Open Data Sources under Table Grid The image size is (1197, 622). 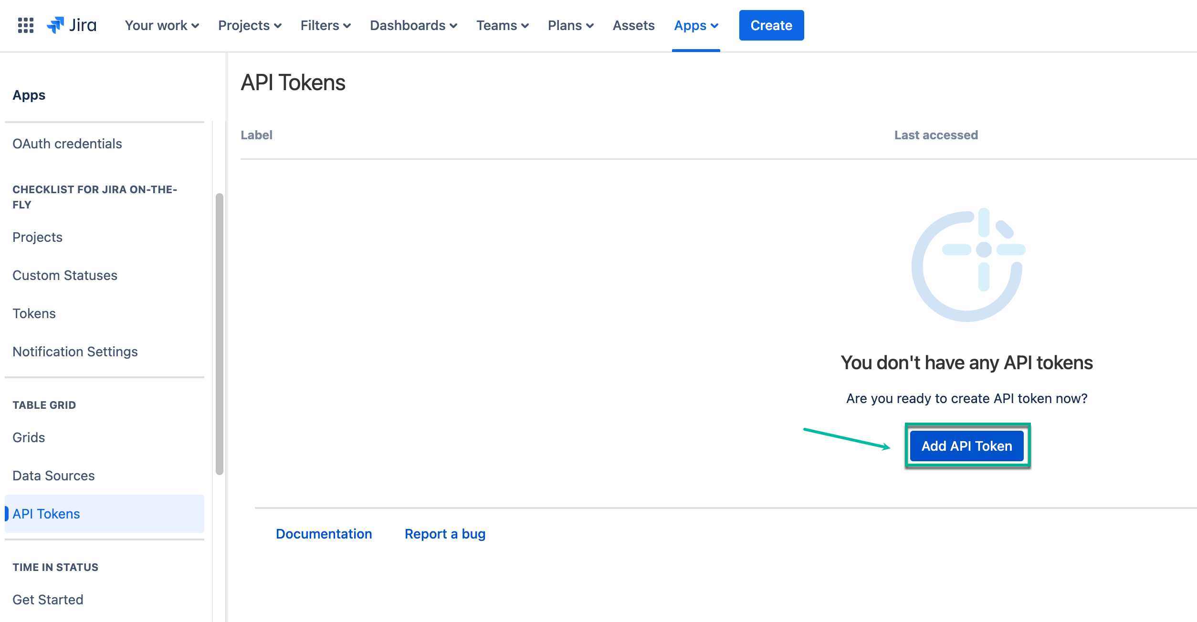[53, 476]
